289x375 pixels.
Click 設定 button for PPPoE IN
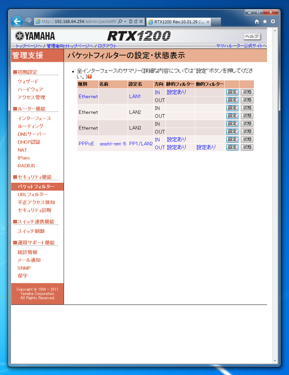[x=232, y=139]
